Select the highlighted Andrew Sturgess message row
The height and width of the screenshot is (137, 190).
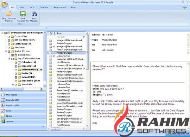click(x=66, y=53)
